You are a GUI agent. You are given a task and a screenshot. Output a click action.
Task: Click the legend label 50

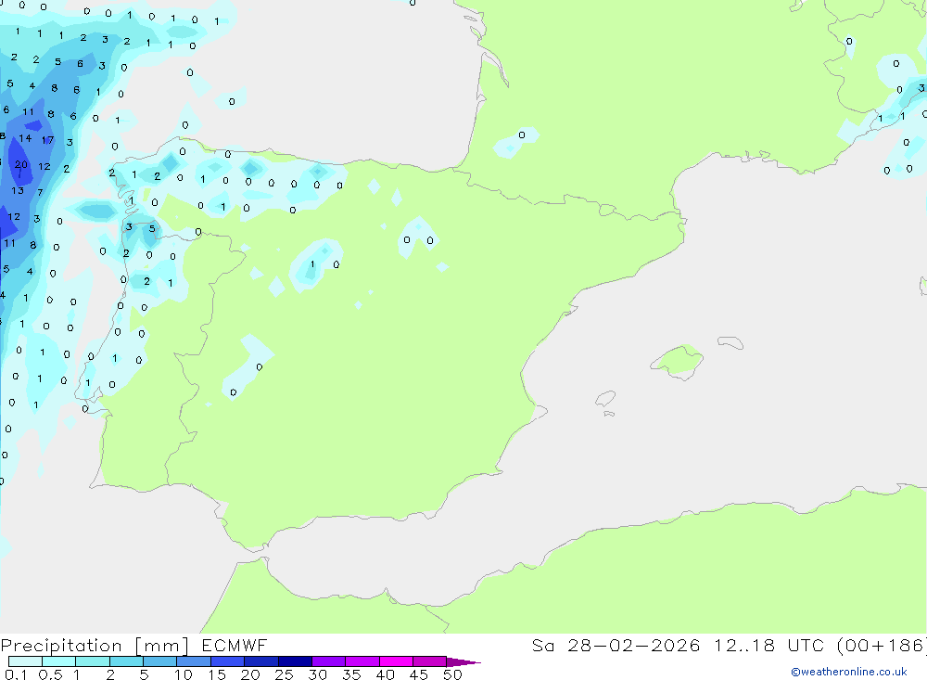(452, 674)
